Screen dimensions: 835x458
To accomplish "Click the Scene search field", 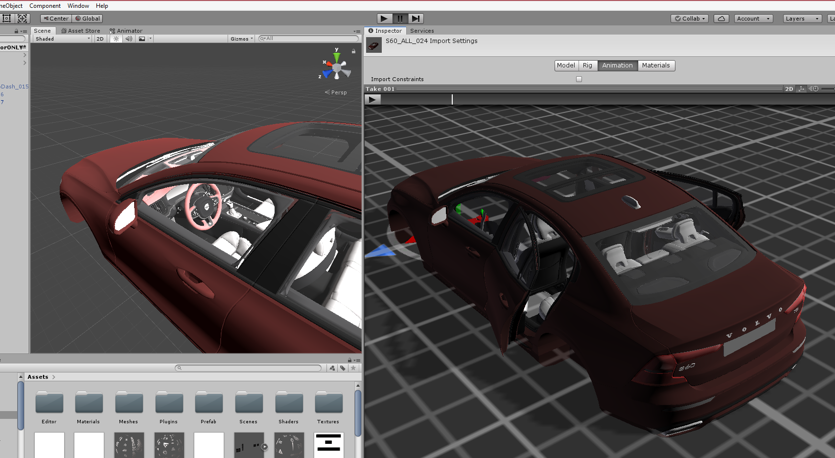I will pyautogui.click(x=308, y=39).
